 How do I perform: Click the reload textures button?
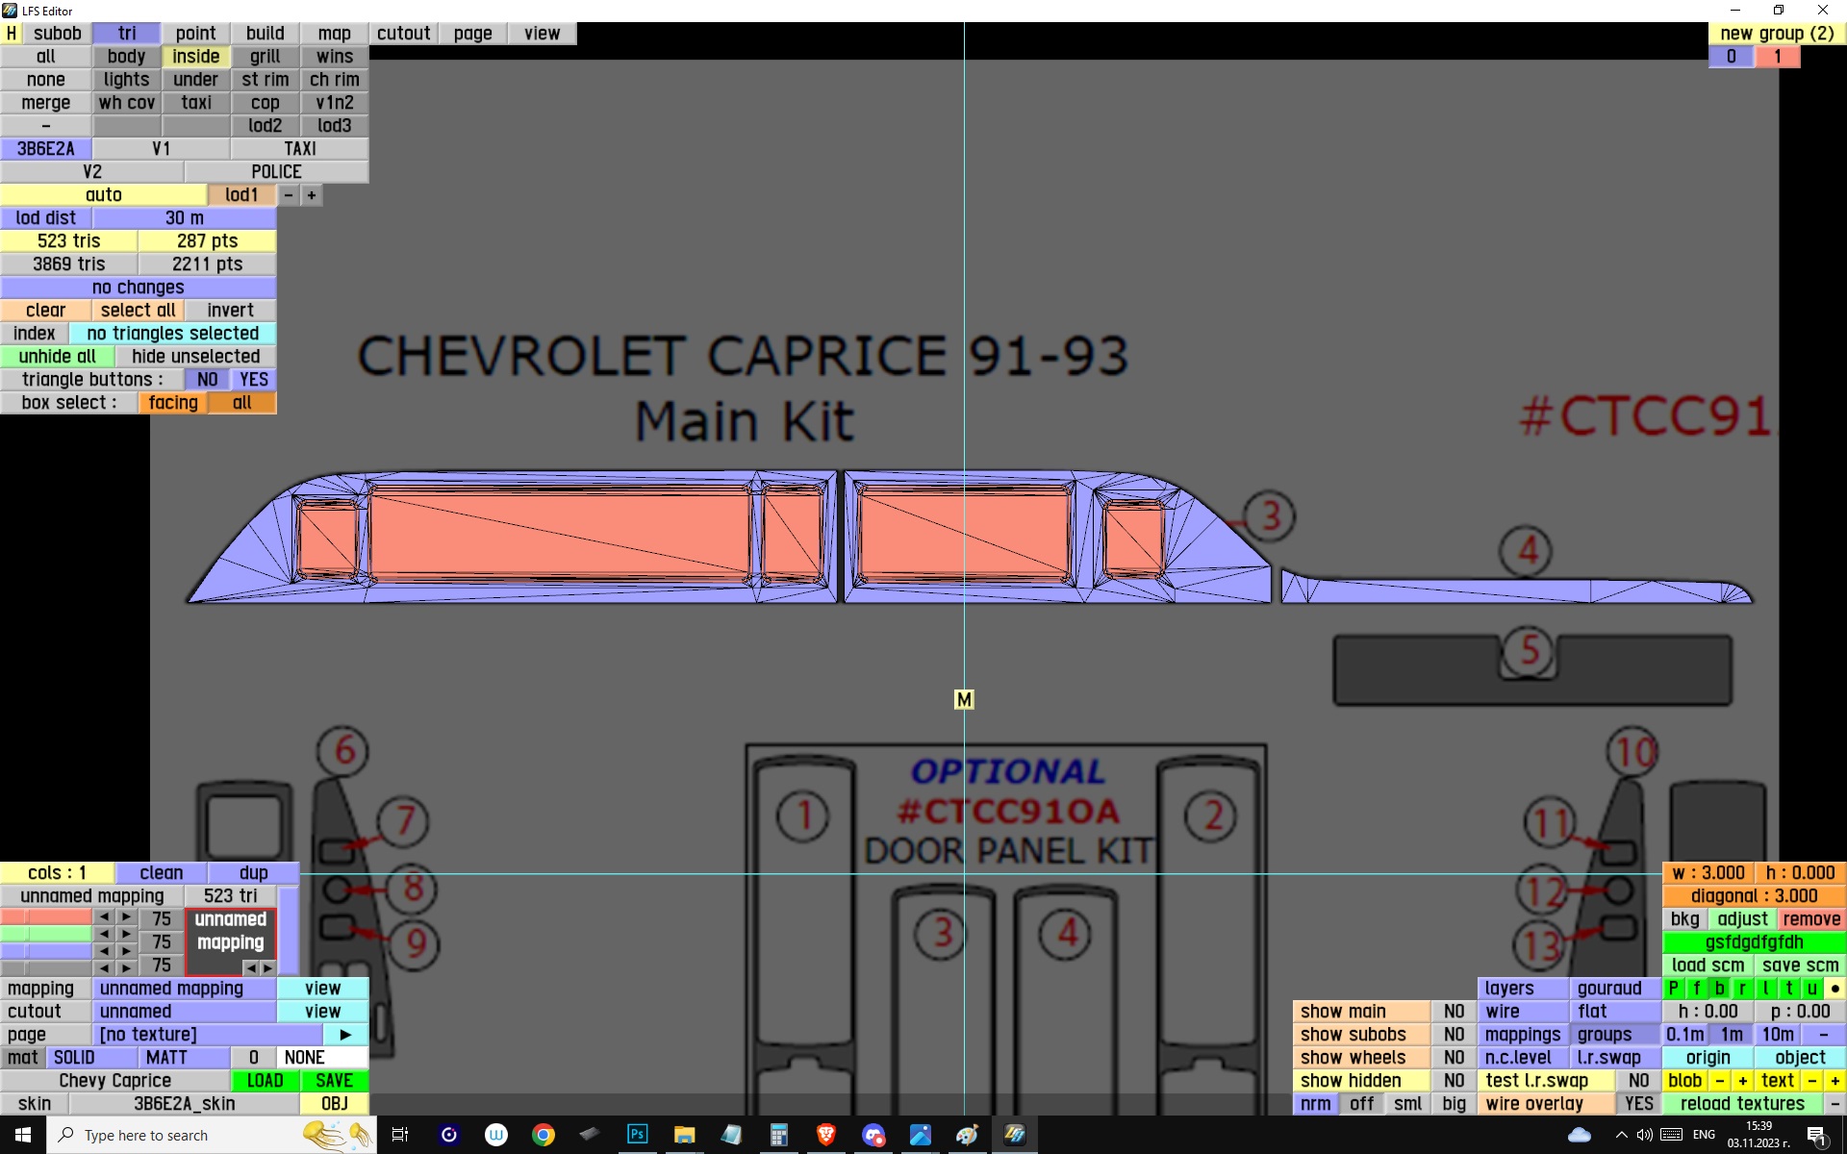pos(1742,1104)
